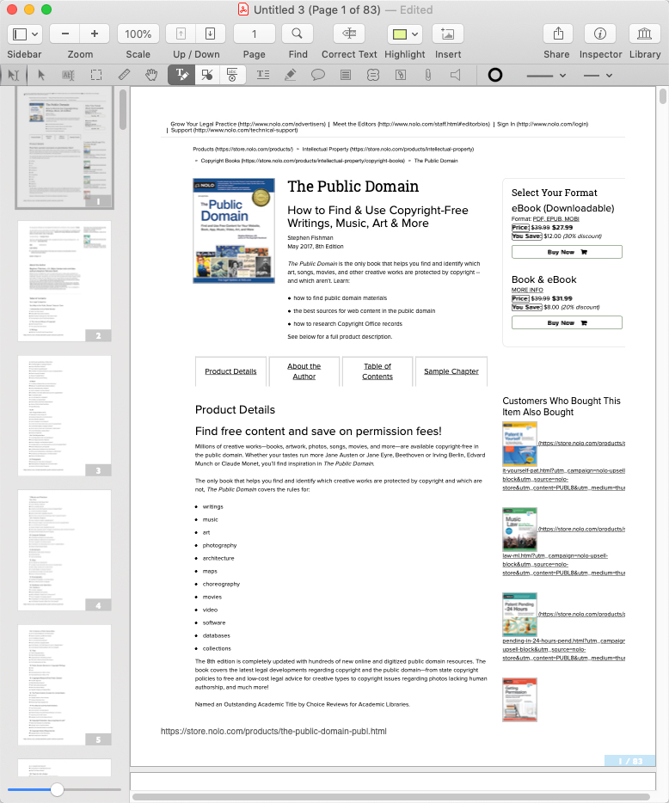669x803 pixels.
Task: Go to previous page with Up arrow
Action: click(x=181, y=34)
